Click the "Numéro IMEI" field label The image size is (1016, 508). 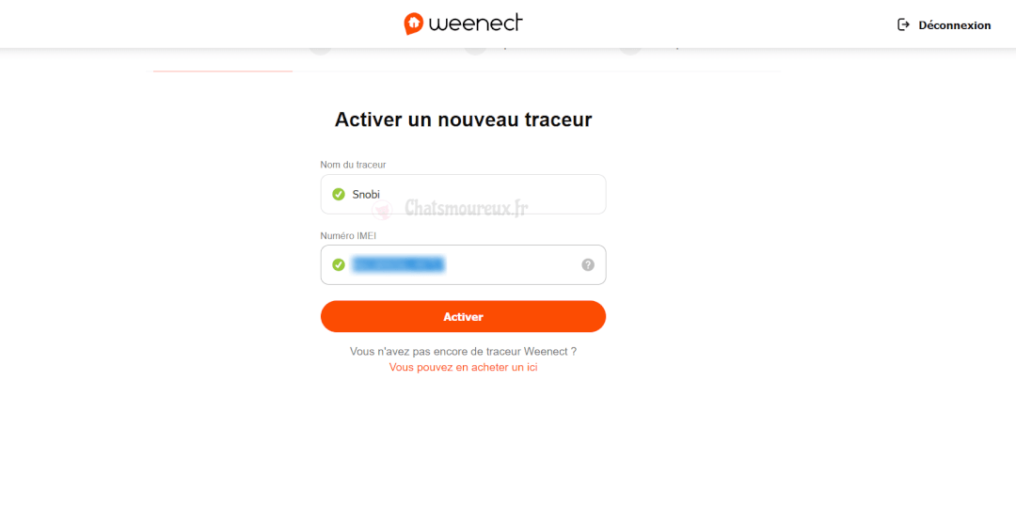point(348,236)
